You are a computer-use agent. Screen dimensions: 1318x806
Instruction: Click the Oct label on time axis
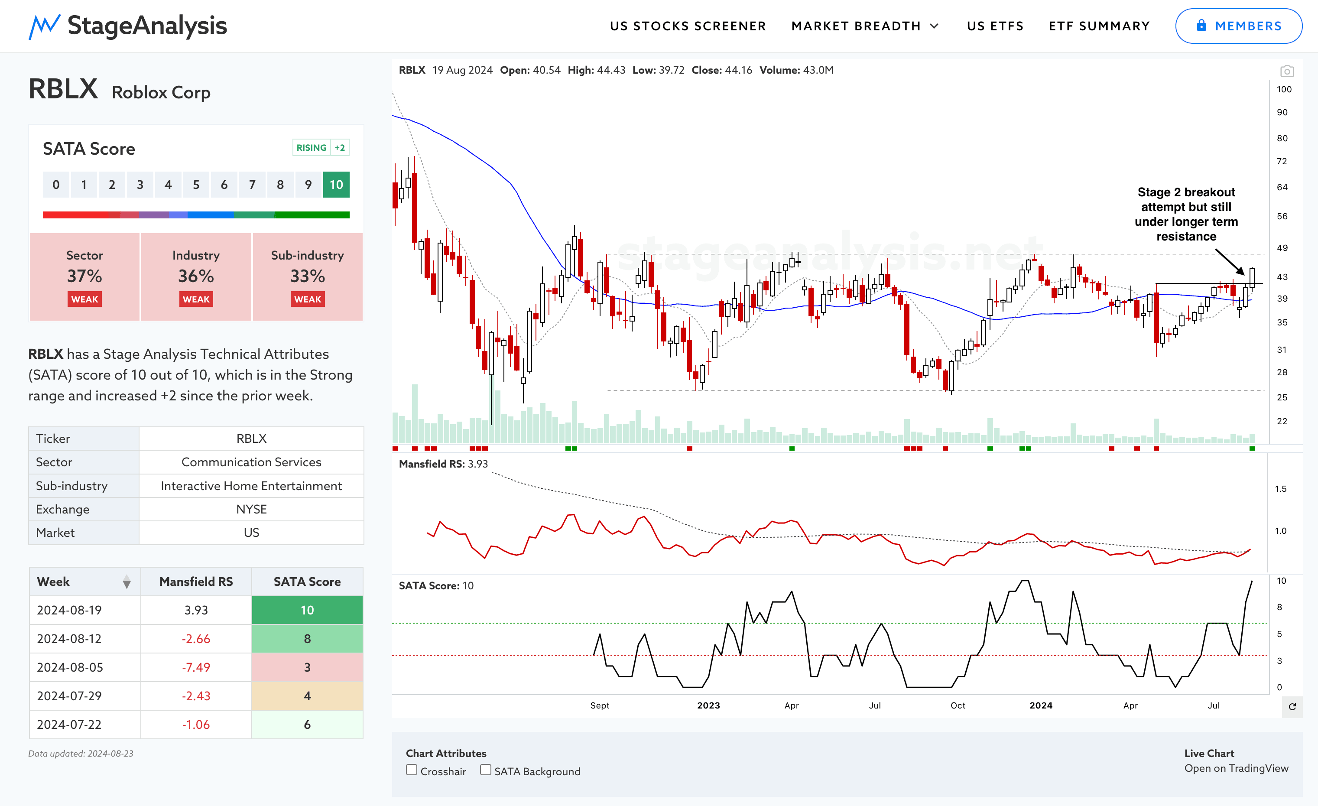(958, 705)
